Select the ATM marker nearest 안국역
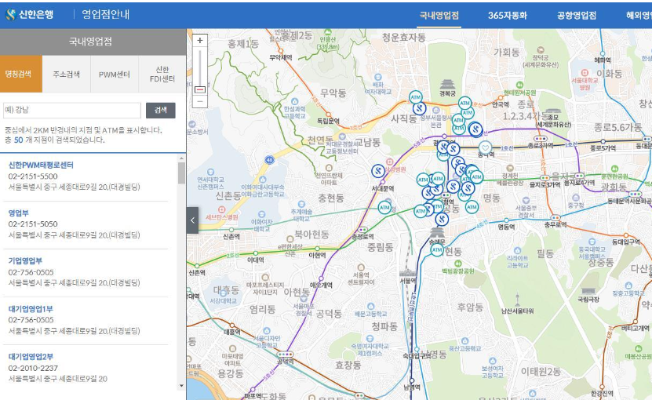This screenshot has width=652, height=400. 465,103
